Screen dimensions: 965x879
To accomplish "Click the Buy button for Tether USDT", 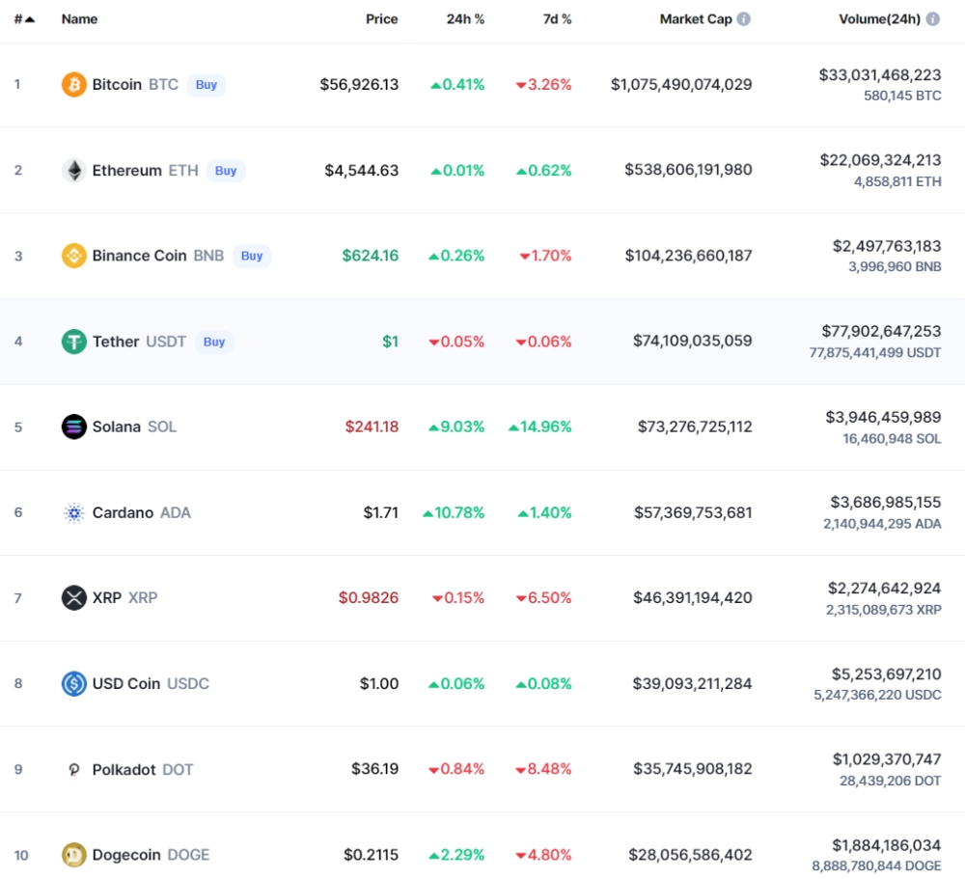I will (x=214, y=342).
